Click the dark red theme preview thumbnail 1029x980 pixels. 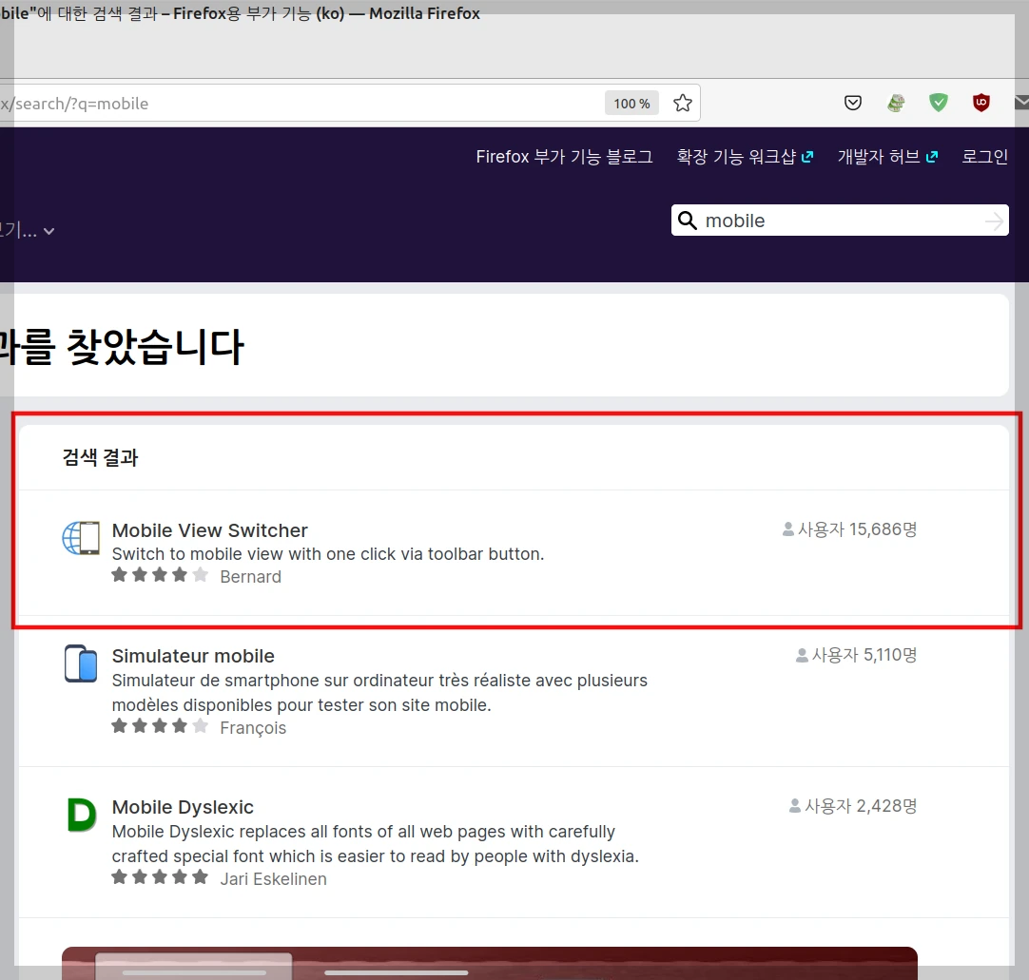pyautogui.click(x=490, y=963)
